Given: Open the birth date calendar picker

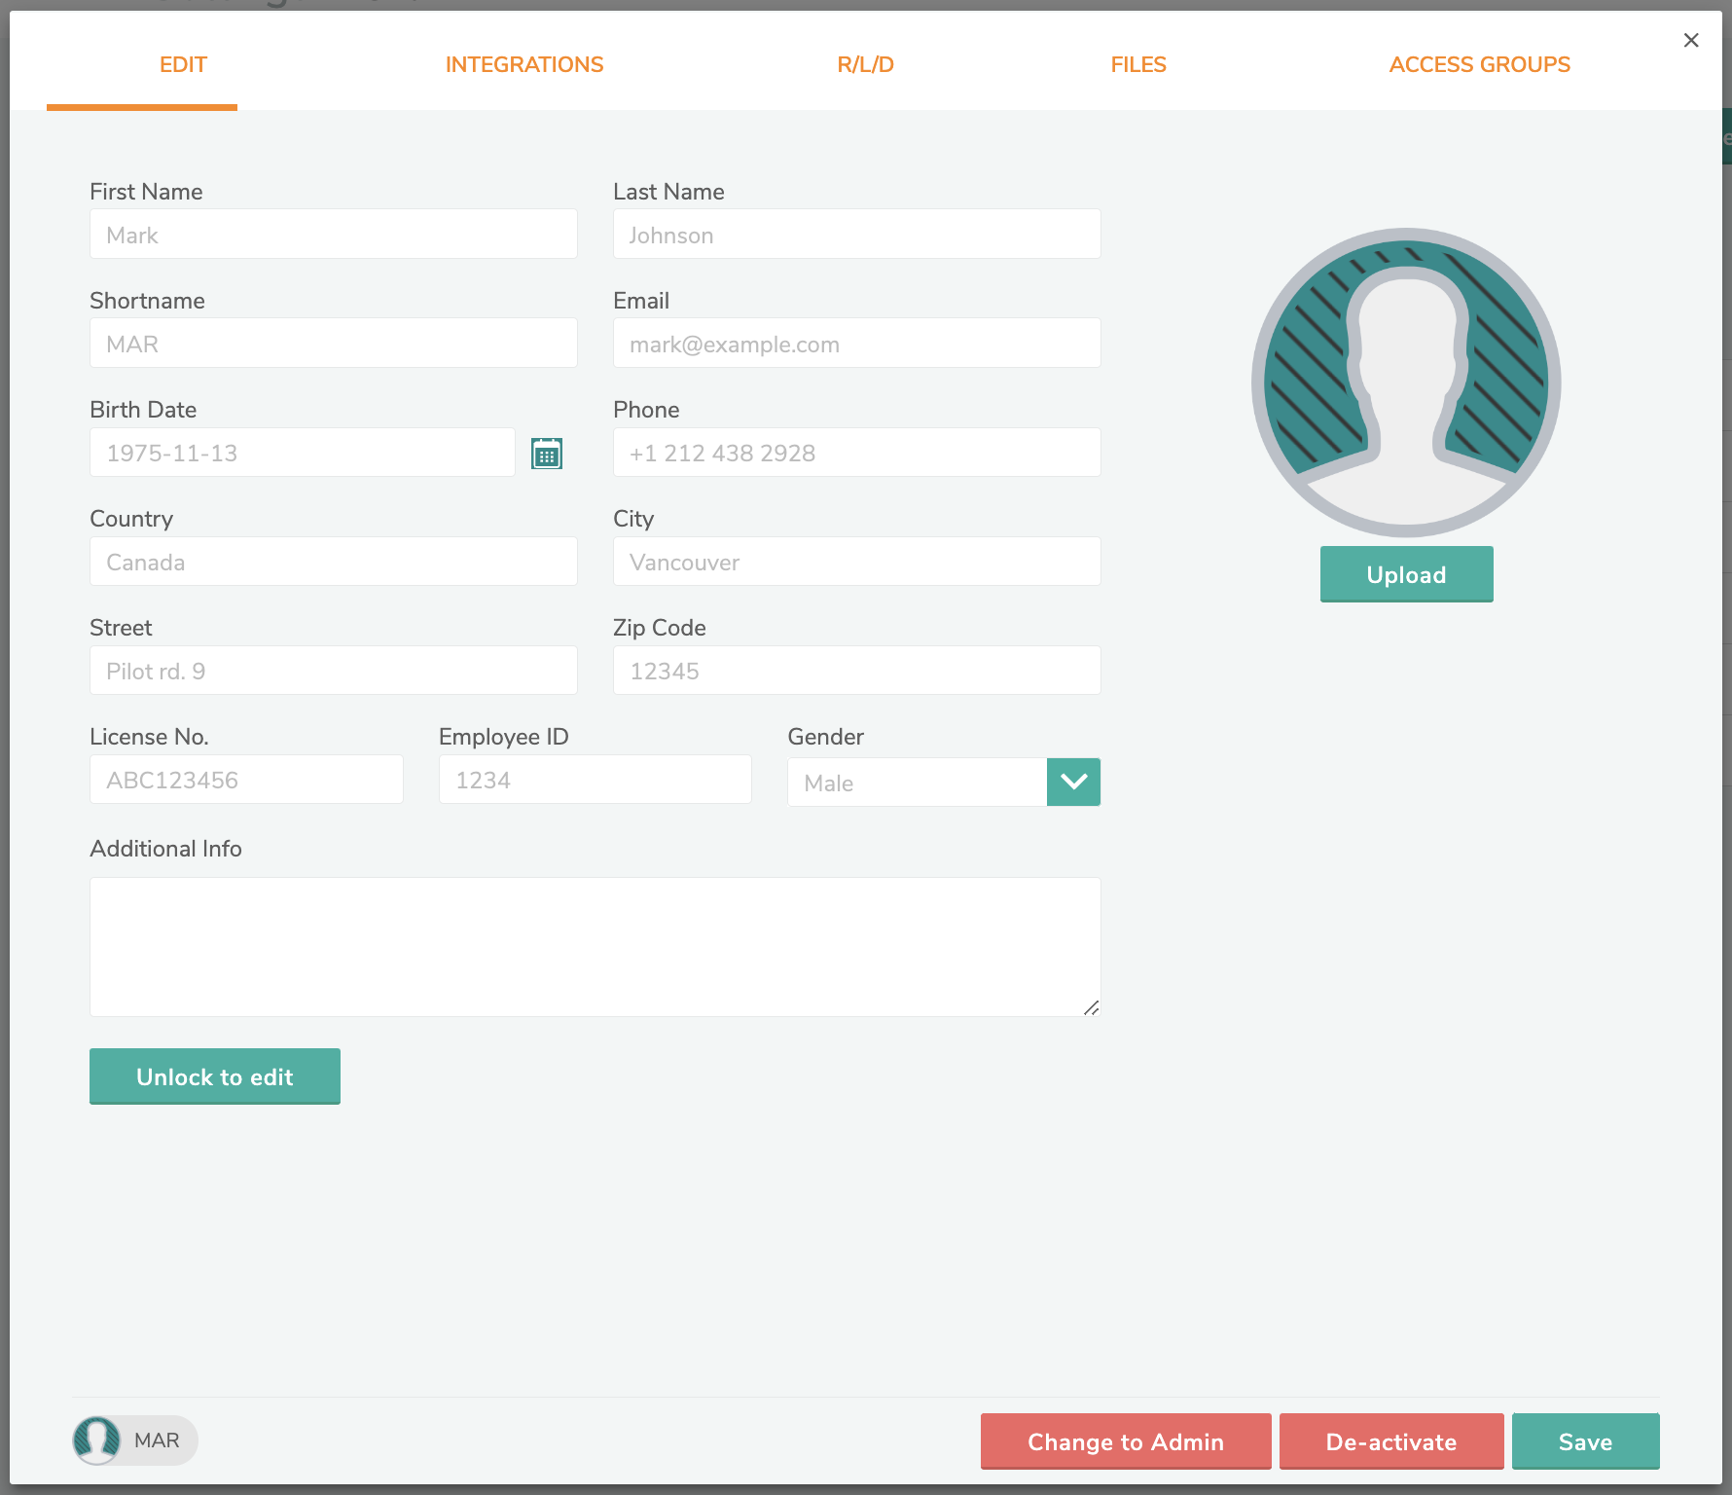Looking at the screenshot, I should pos(546,454).
